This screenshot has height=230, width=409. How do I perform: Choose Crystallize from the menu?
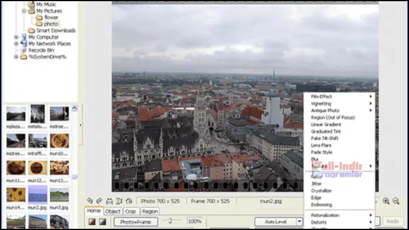[340, 191]
